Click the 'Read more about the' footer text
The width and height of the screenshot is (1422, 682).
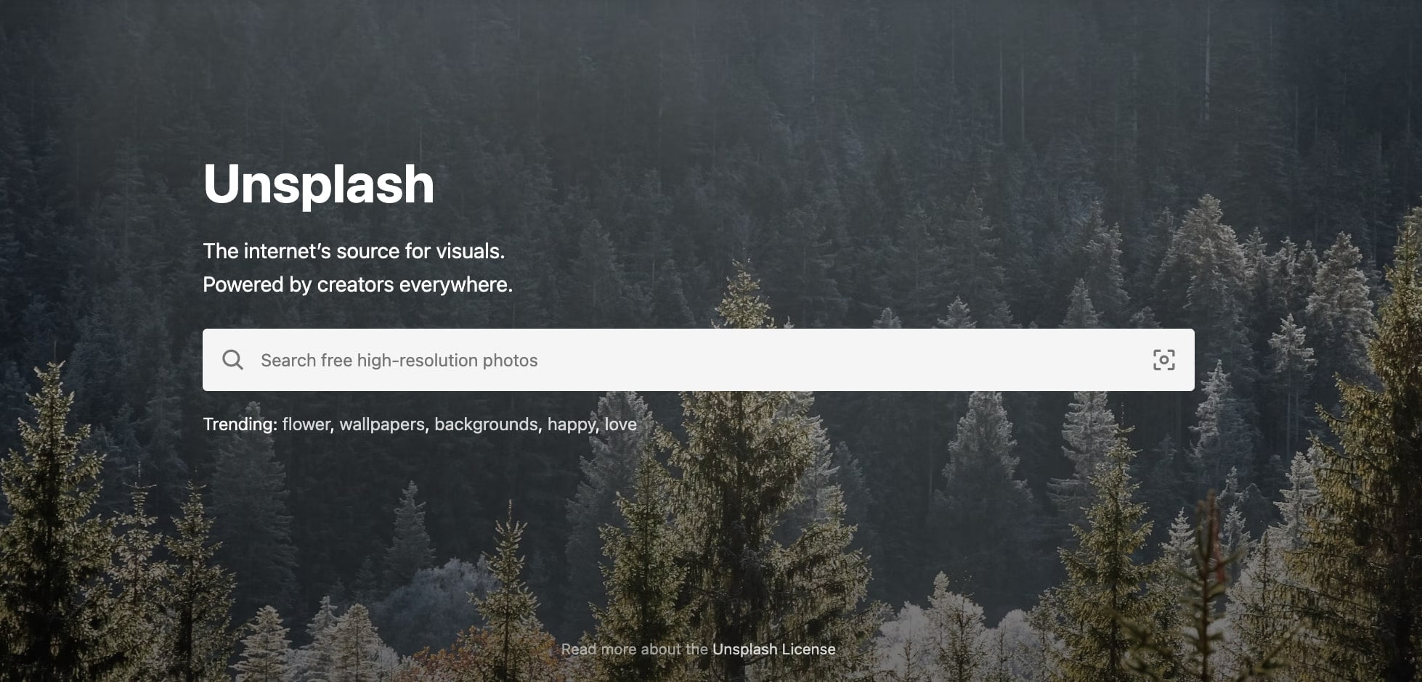(635, 649)
